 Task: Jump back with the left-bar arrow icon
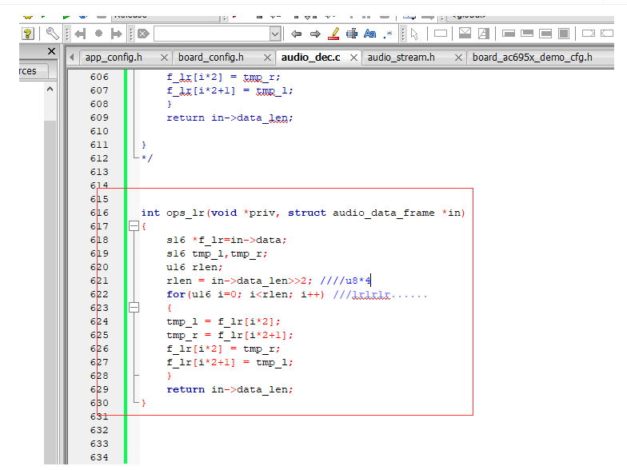tap(80, 34)
